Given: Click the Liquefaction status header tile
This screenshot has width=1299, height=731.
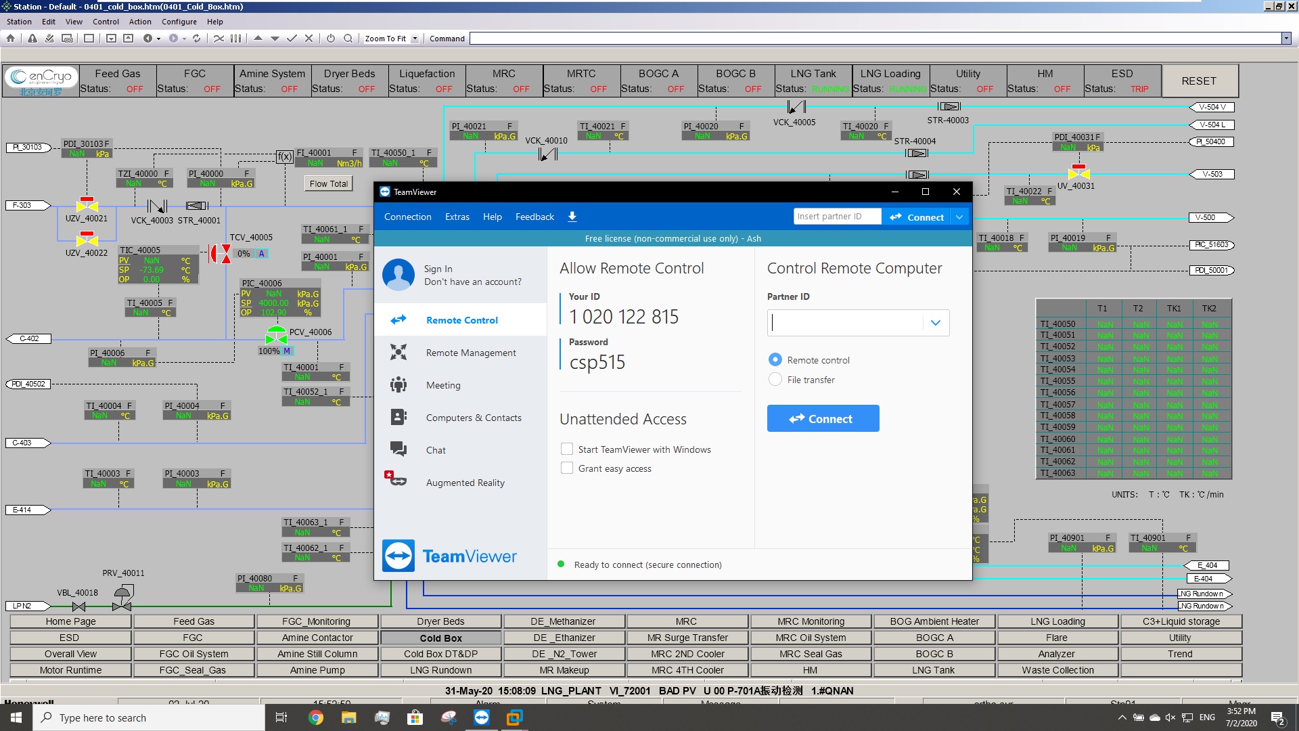Looking at the screenshot, I should click(427, 81).
